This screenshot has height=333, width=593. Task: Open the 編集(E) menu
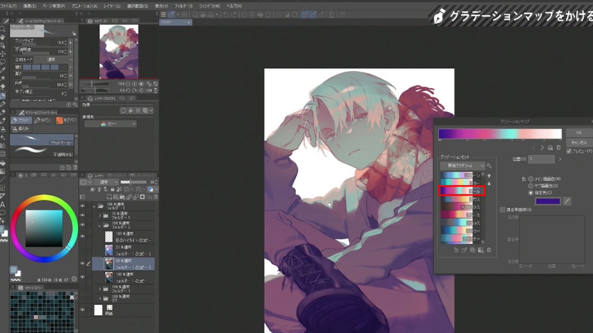[30, 6]
